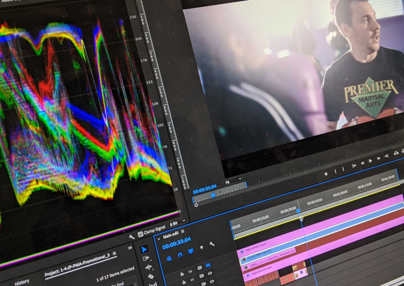Viewport: 404px width, 286px height.
Task: Open Lumetri Scopes wrench settings
Action: click(131, 236)
